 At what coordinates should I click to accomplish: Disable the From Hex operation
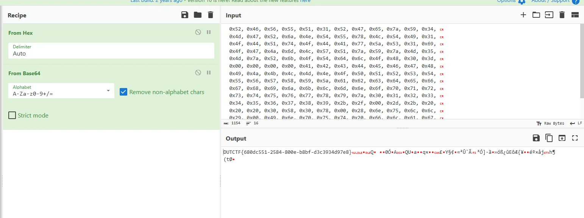[198, 32]
